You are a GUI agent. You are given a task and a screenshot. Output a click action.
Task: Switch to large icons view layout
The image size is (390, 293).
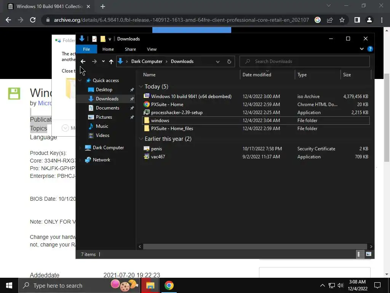pos(369,254)
